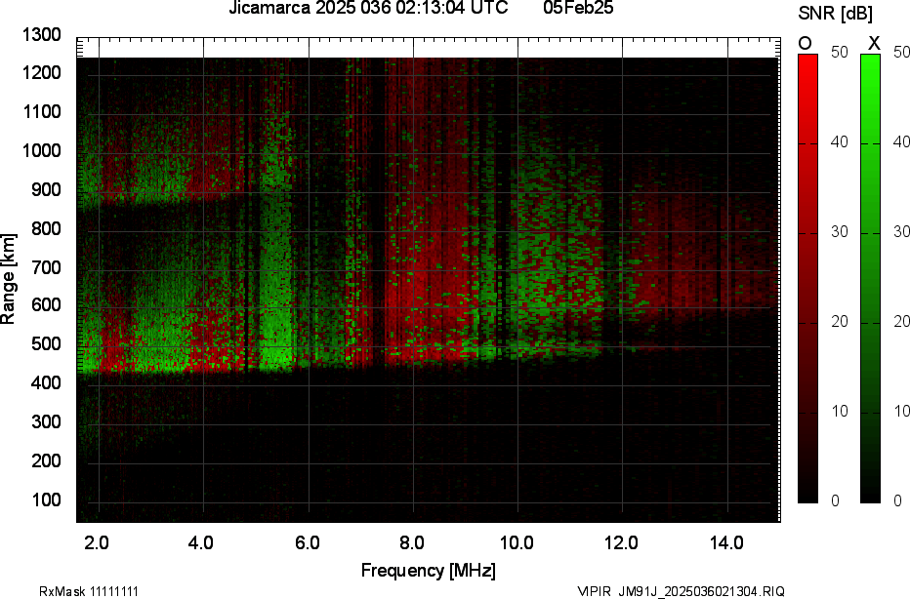Screen dimensions: 910x599
Task: Click the 700 range tick label
Action: [x=46, y=267]
